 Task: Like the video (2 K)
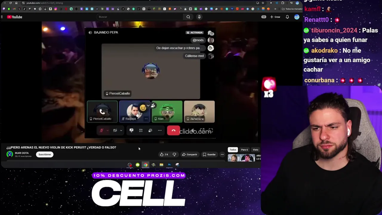[164, 154]
